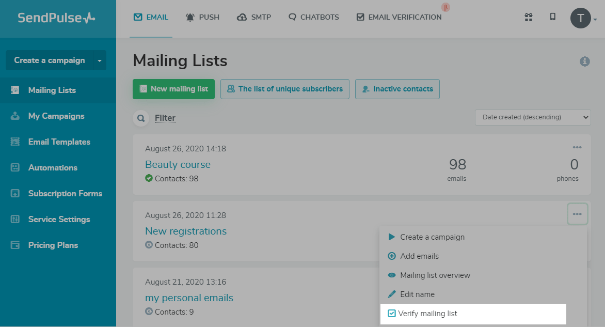Open the EMAIL tab
Screen dimensions: 605x327
coord(151,17)
